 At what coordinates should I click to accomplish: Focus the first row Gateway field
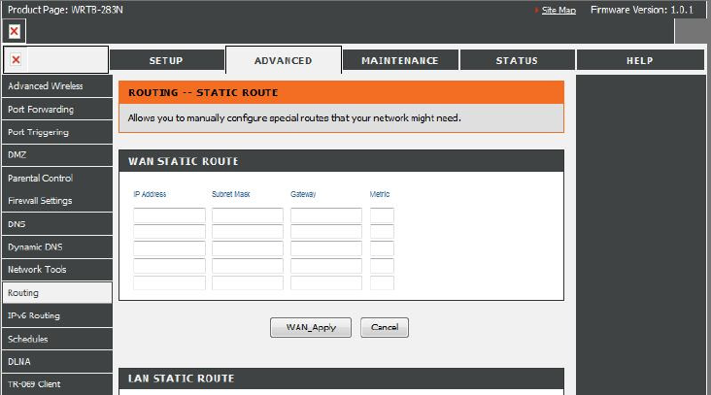tap(326, 214)
